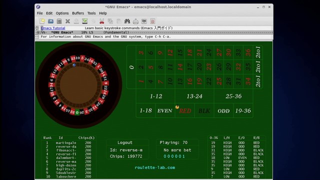320x180 pixels.
Task: Click the new file toolbar icon
Action: click(42, 21)
